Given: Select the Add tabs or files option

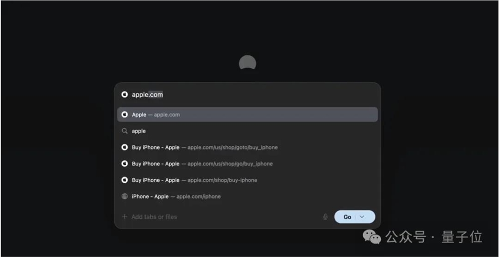Looking at the screenshot, I should (x=154, y=217).
